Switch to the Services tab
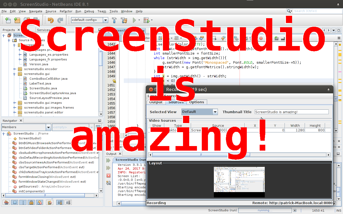The width and height of the screenshot is (343, 214). [43, 30]
